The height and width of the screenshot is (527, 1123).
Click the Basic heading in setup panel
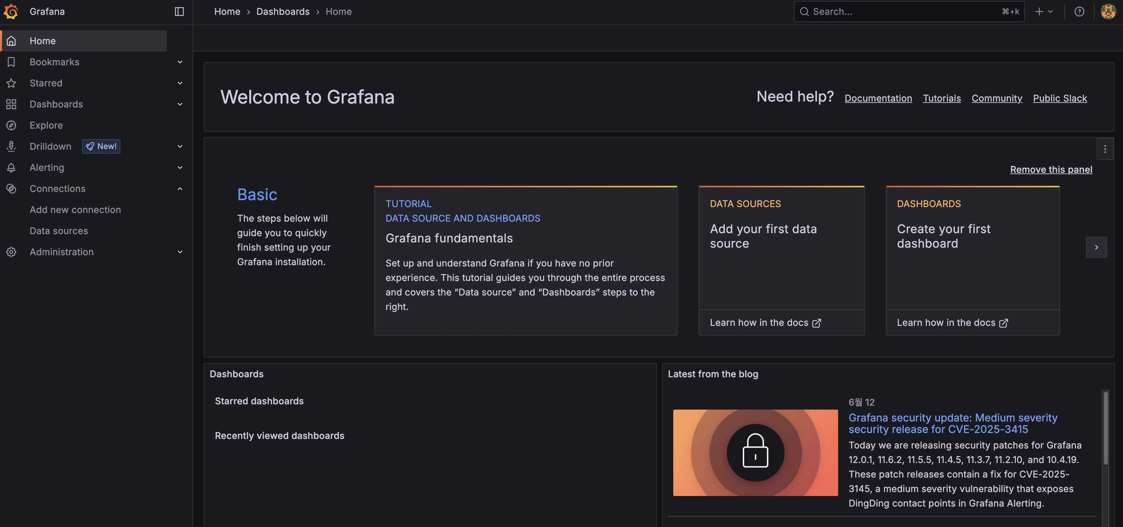pyautogui.click(x=257, y=195)
